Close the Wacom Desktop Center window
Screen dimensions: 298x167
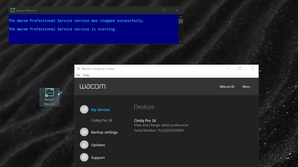252,69
